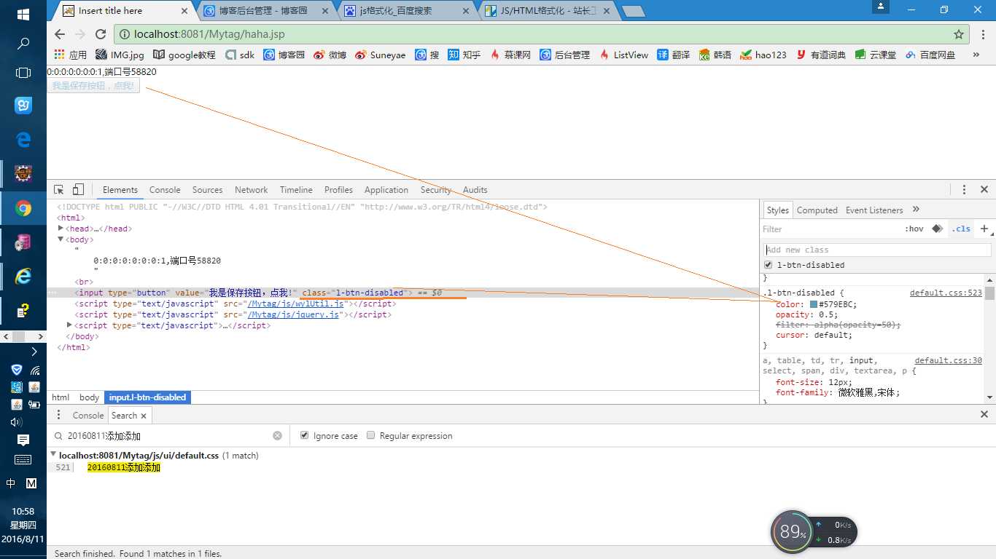Clear the search query text box
This screenshot has width=996, height=559.
pyautogui.click(x=277, y=435)
